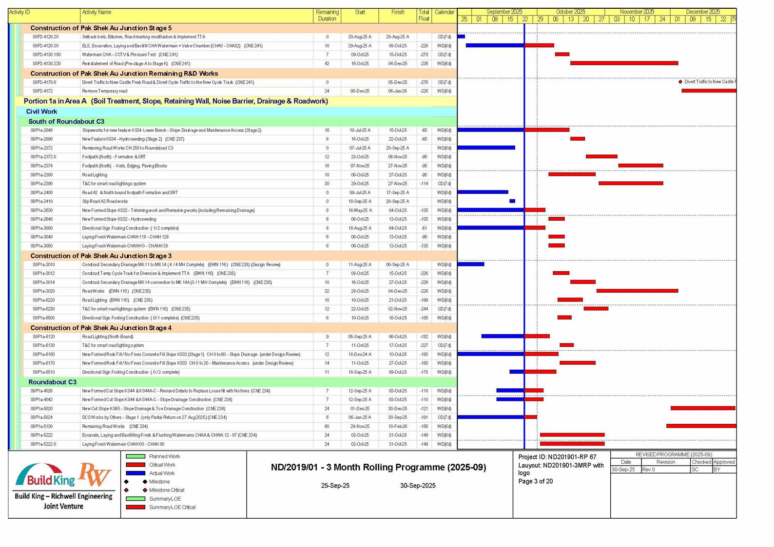Collapse the Pak Shek Au Junction Stage 5 group
This screenshot has height=547, width=774.
101,28
